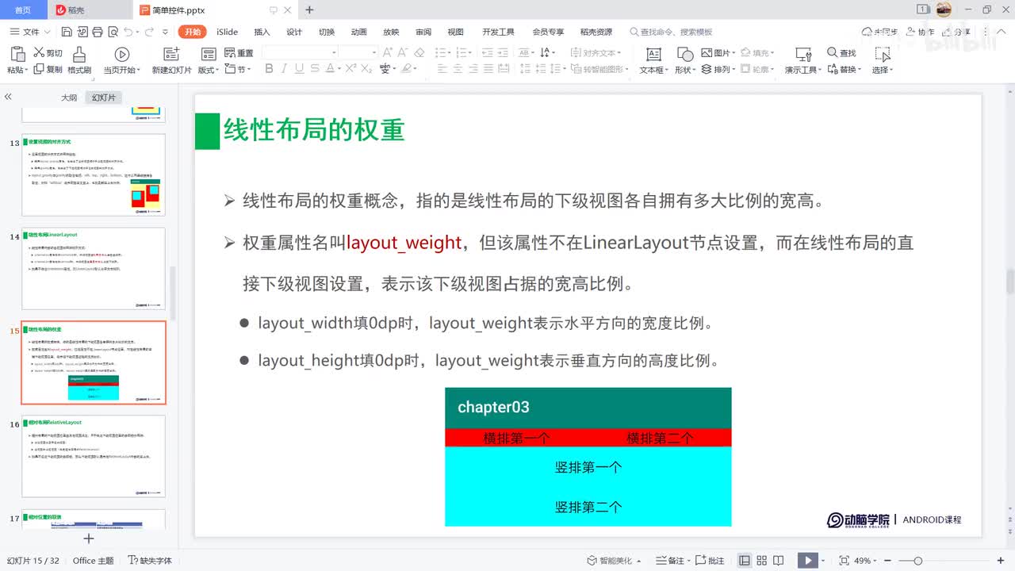Start slideshow with status bar play button
1015x571 pixels.
[807, 561]
